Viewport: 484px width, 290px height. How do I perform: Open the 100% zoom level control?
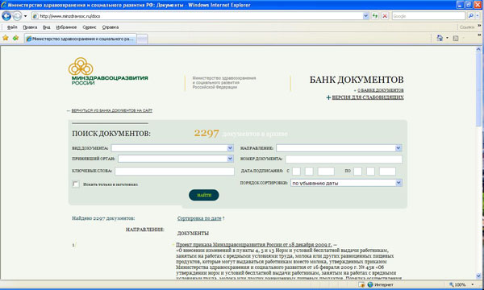tap(461, 284)
